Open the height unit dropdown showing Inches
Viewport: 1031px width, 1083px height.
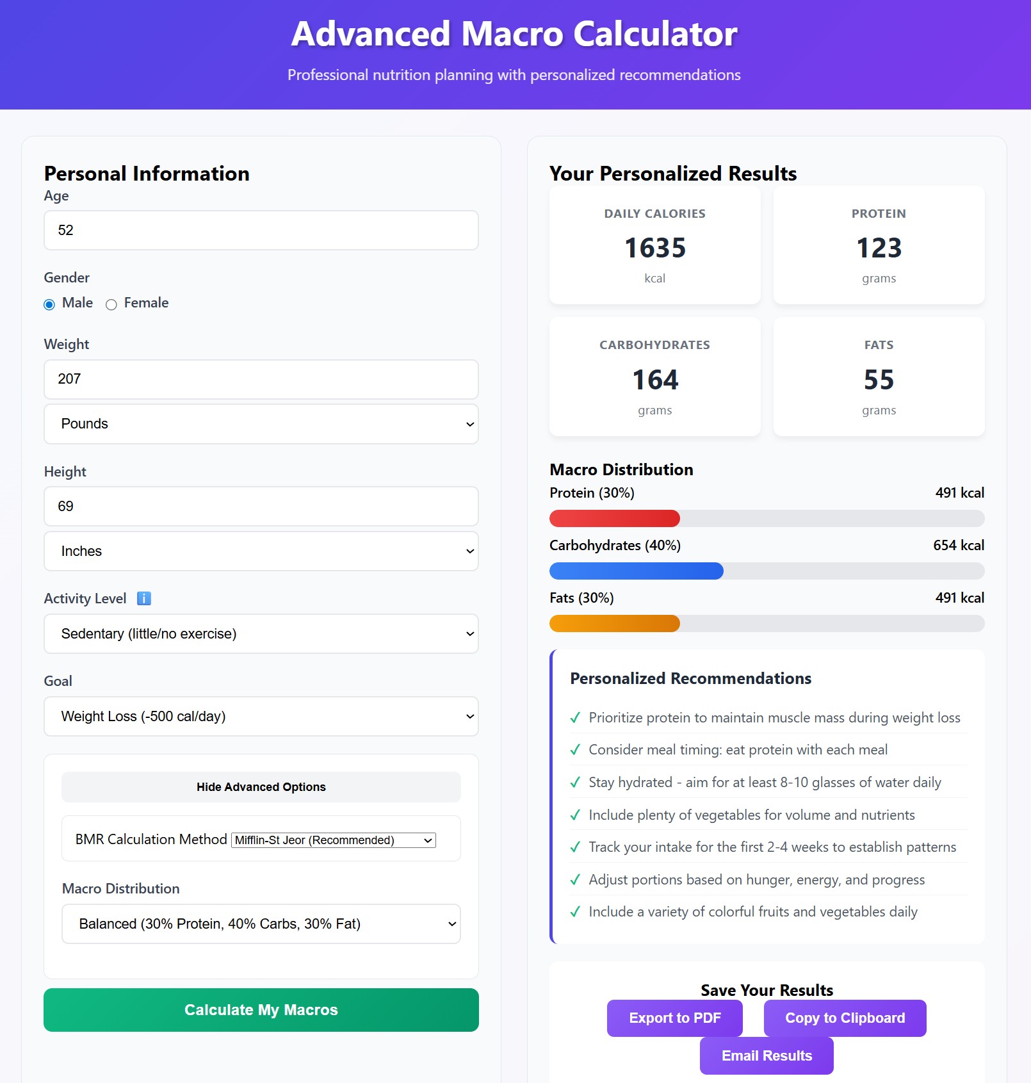[x=261, y=551]
